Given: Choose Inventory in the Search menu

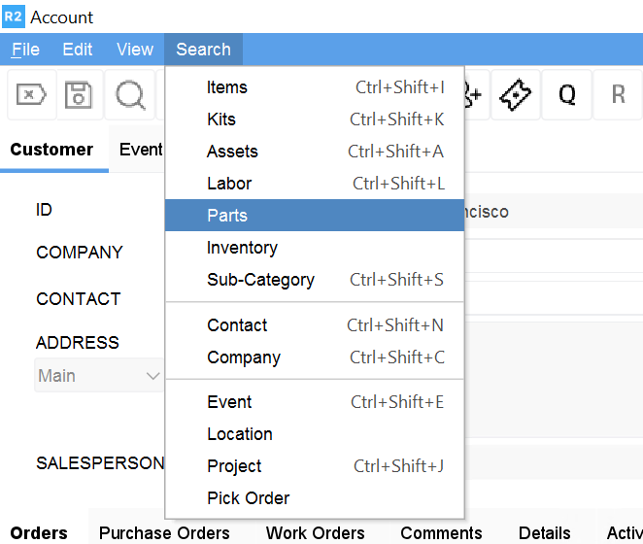Looking at the screenshot, I should coord(242,248).
